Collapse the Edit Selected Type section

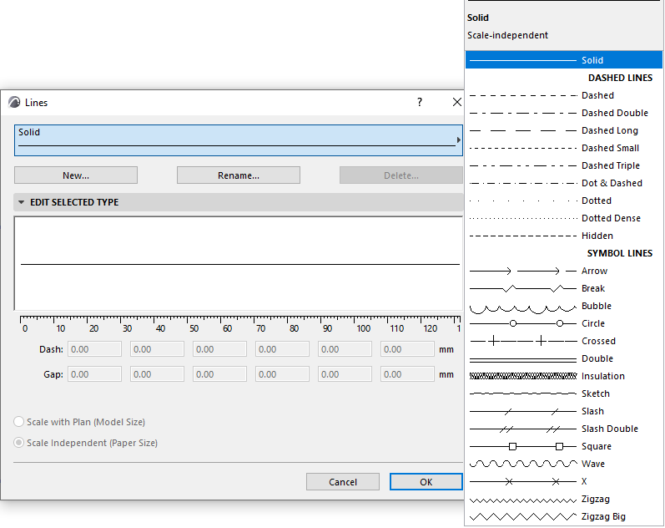[x=22, y=202]
